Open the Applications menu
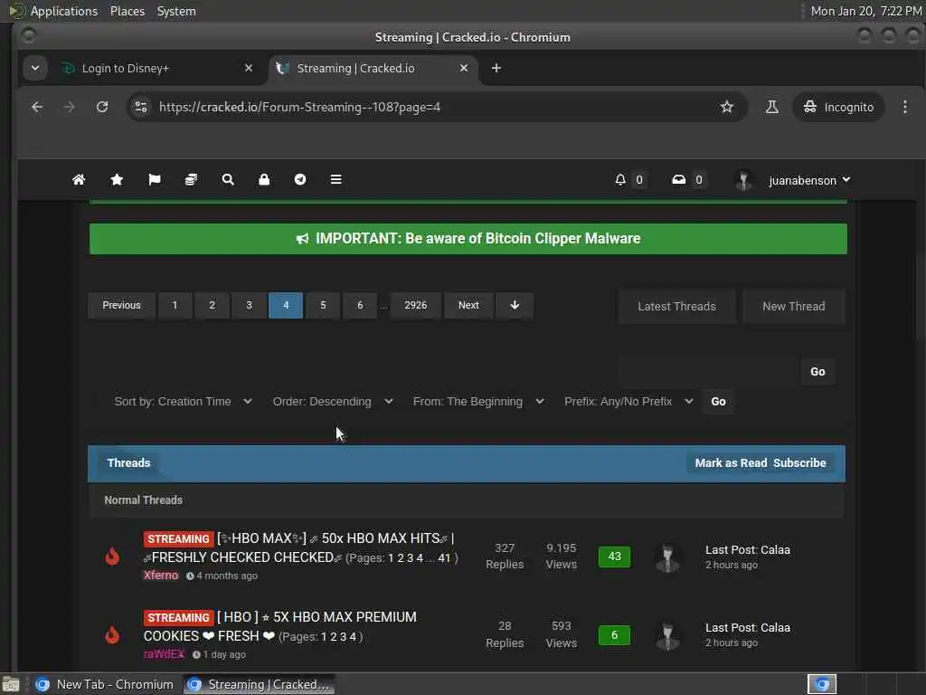 click(64, 11)
